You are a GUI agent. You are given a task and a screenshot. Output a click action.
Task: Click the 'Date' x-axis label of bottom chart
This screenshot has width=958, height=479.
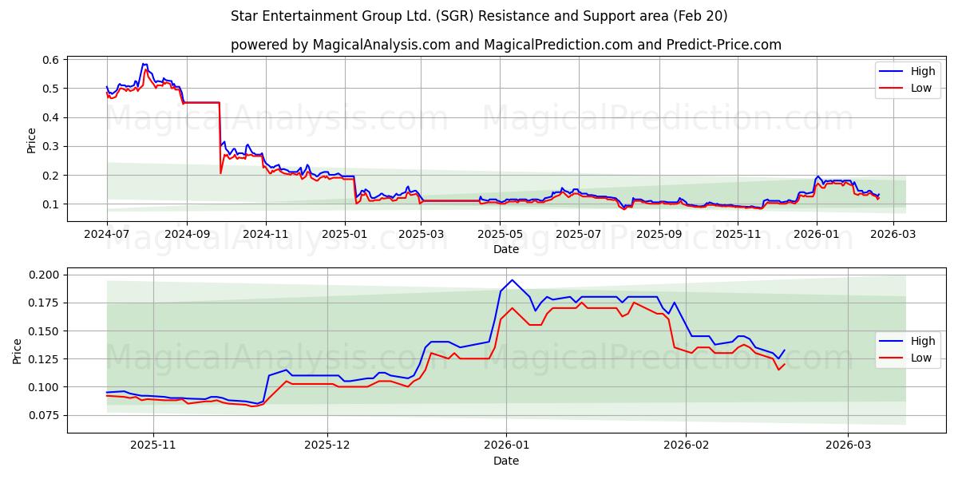click(506, 461)
